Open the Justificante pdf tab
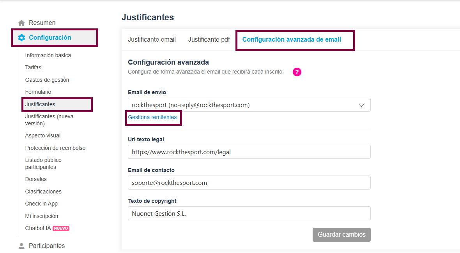460x253 pixels. click(x=209, y=40)
